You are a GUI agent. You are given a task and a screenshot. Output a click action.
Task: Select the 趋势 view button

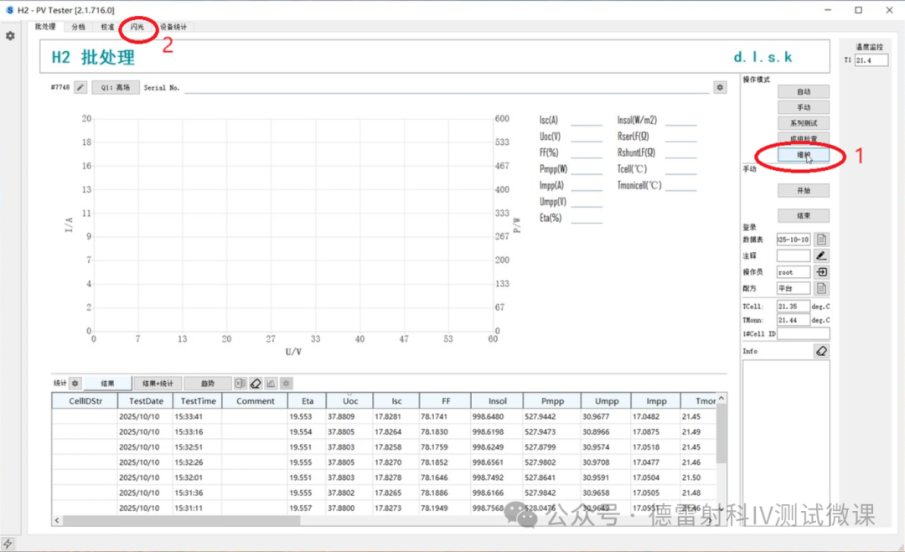point(207,384)
